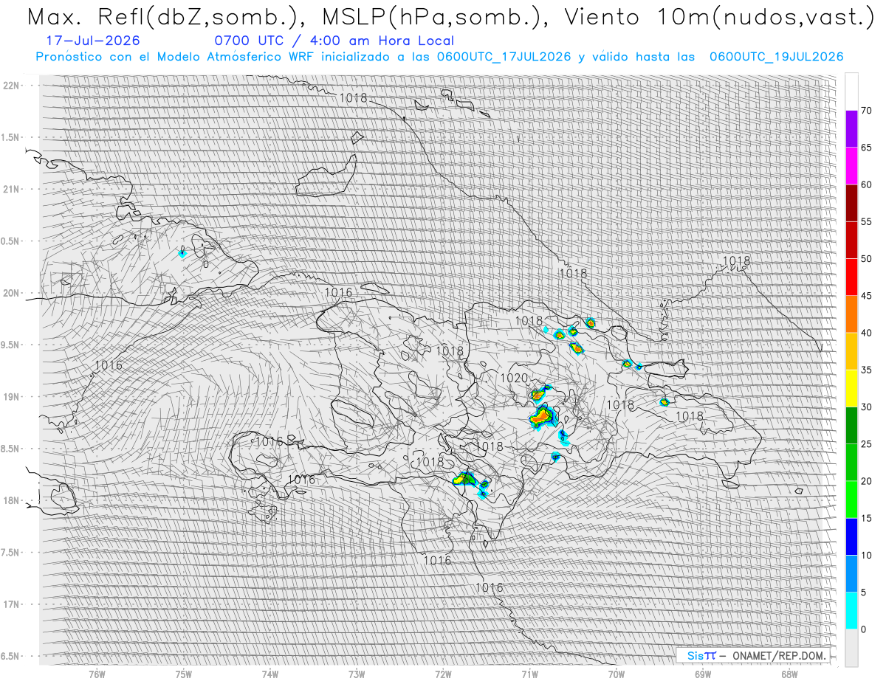Click the 'ONAMET/REP.DOM.' credit label
Viewport: 886px width, 684px height.
click(777, 655)
